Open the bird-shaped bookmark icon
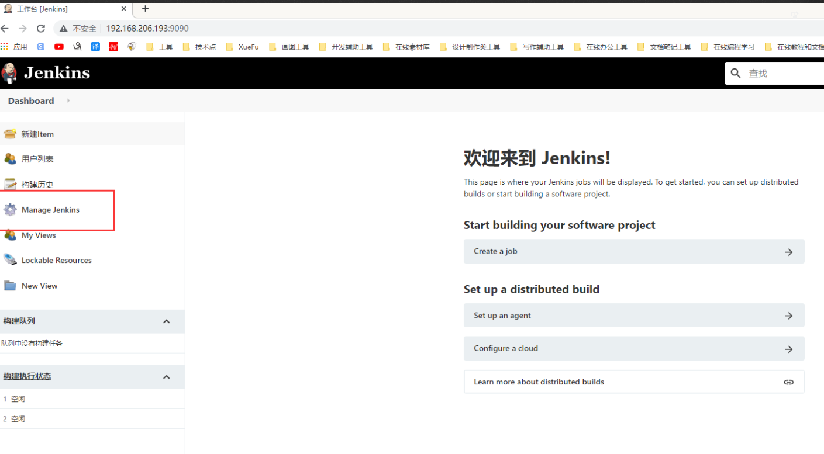The width and height of the screenshot is (824, 454). point(132,47)
